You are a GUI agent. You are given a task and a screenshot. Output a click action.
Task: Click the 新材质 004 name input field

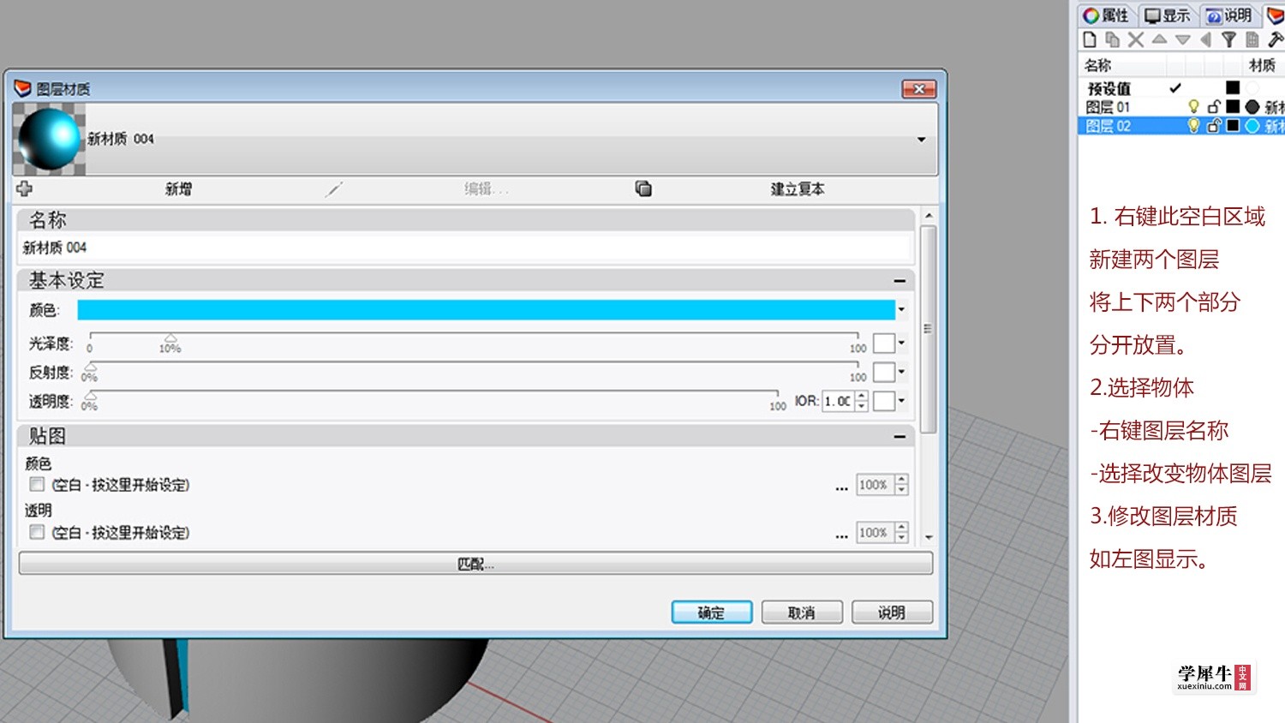point(465,248)
